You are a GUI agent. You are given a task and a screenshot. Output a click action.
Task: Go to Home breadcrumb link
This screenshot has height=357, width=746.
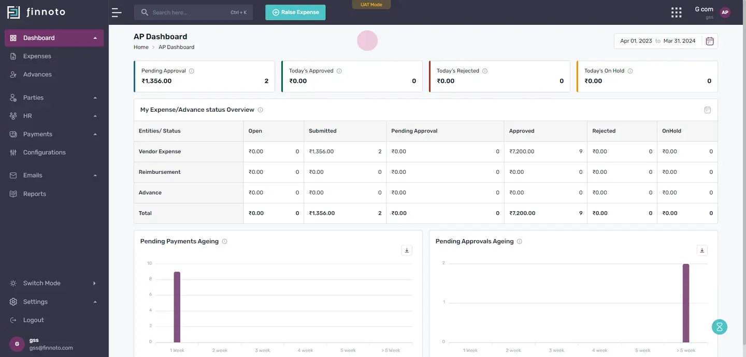coord(141,47)
